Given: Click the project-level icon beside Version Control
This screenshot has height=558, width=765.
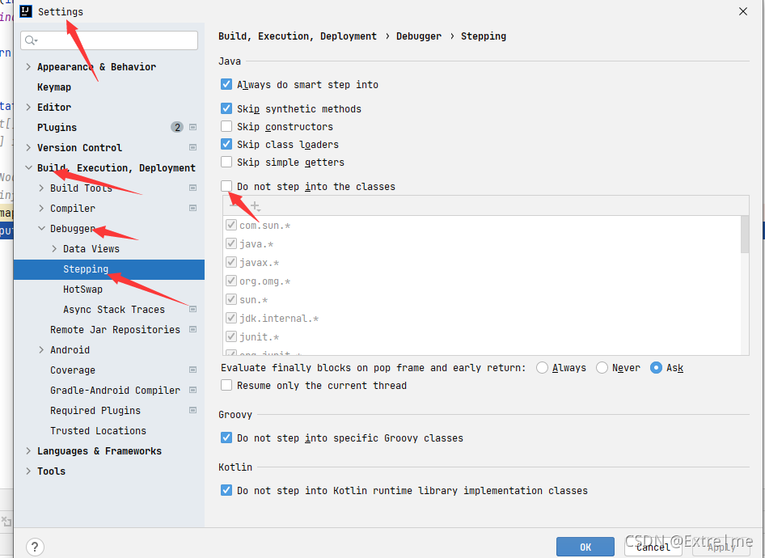Looking at the screenshot, I should (192, 147).
